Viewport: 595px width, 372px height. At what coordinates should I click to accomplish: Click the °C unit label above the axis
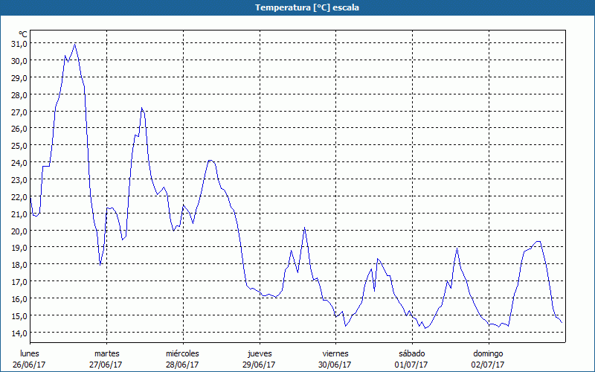[22, 34]
